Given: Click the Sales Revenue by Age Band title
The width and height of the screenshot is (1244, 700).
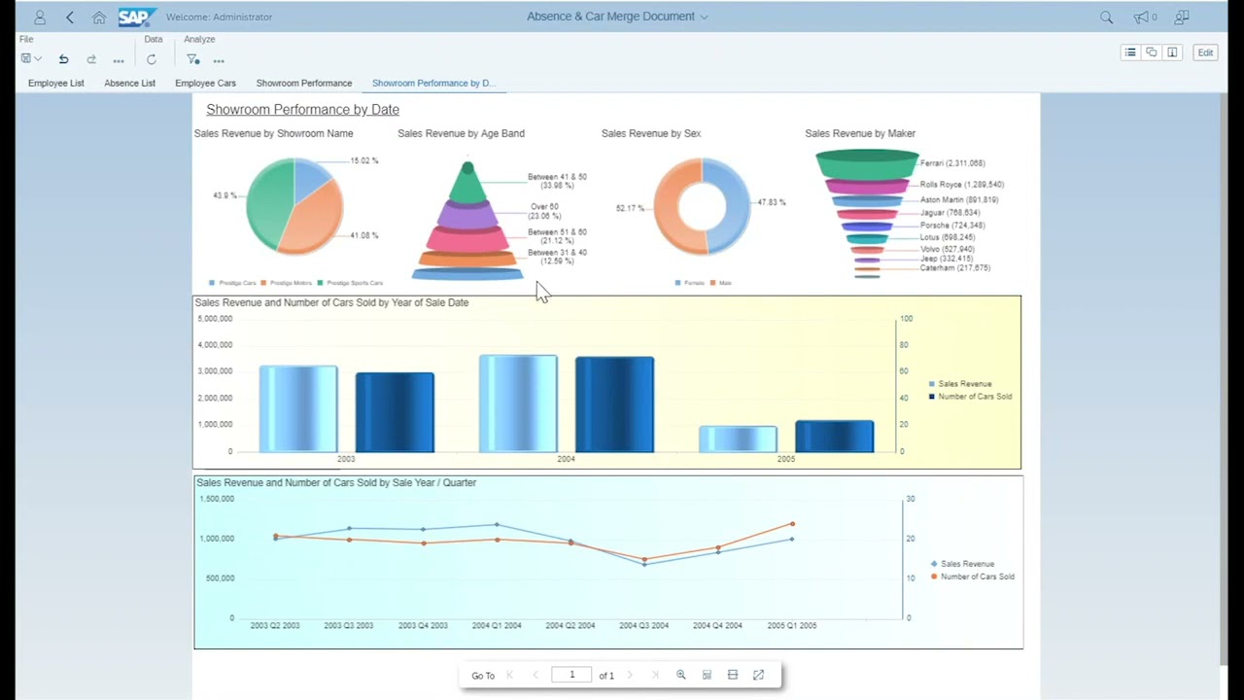Looking at the screenshot, I should tap(461, 133).
